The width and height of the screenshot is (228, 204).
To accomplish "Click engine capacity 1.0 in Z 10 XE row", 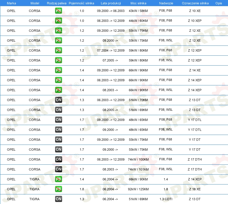I will pyautogui.click(x=82, y=11).
